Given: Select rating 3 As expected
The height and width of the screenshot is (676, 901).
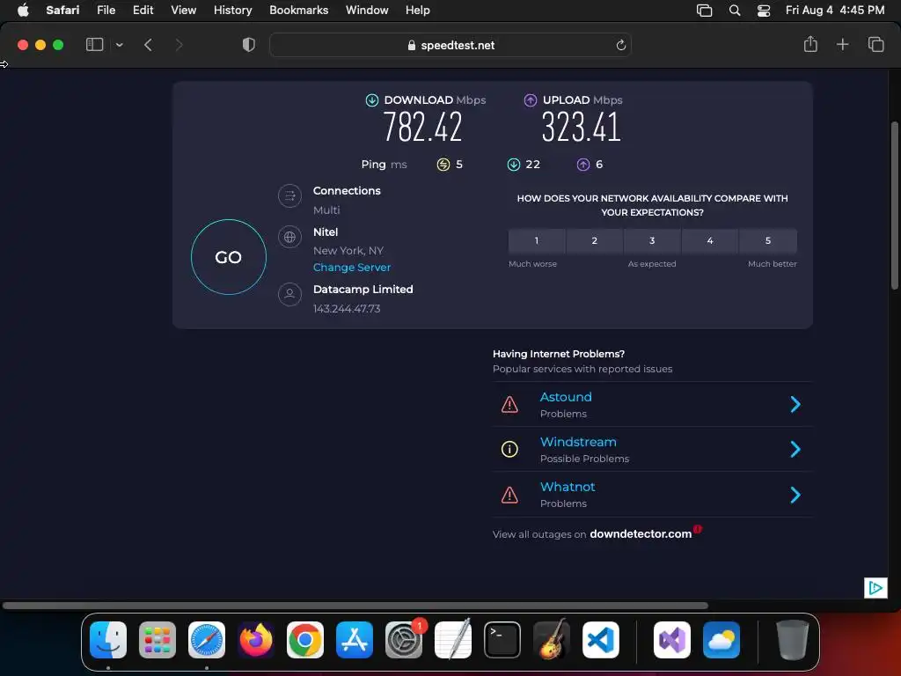Looking at the screenshot, I should [652, 241].
